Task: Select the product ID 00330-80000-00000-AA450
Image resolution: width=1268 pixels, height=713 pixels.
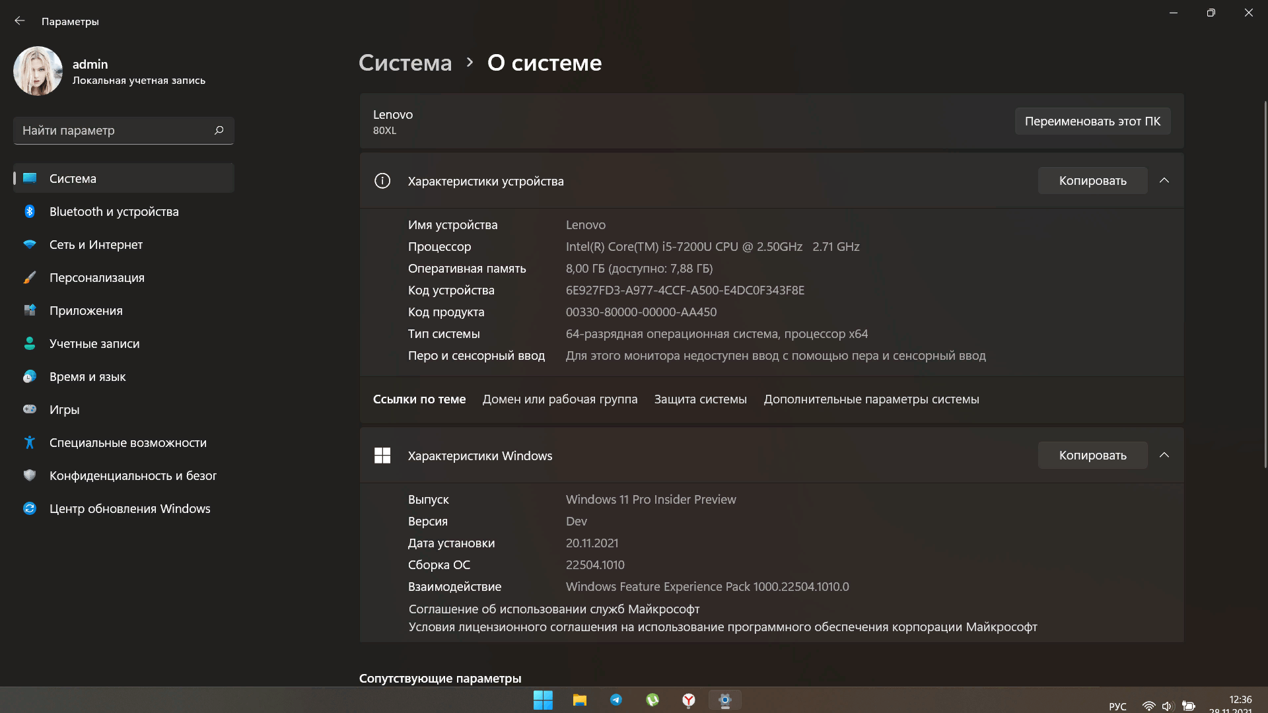Action: 641,312
